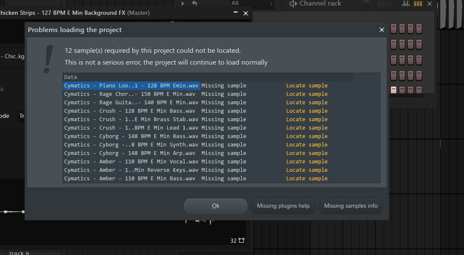The width and height of the screenshot is (464, 255).
Task: Locate sample for Cyborg E Min Synth
Action: [307, 145]
